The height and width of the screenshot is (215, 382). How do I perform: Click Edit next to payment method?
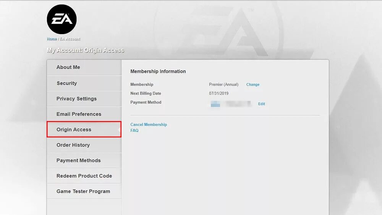pos(261,104)
